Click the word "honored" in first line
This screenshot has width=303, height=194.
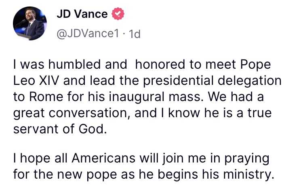pos(160,64)
